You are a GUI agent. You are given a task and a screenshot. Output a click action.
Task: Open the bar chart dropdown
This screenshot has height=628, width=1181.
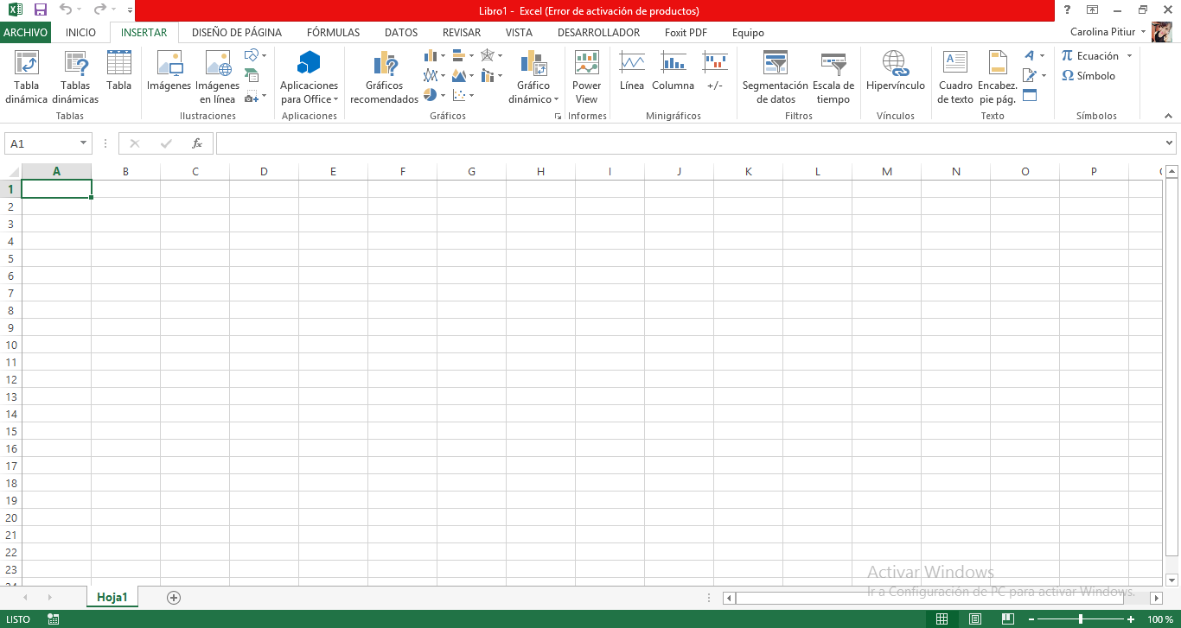tap(463, 55)
